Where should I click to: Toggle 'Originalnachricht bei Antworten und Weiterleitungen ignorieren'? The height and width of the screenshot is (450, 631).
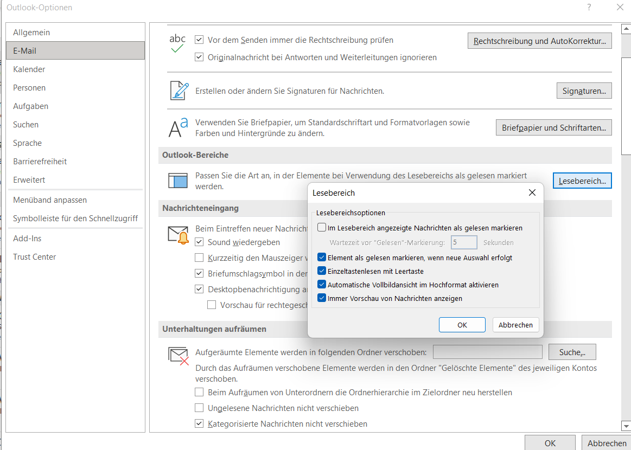pos(199,57)
